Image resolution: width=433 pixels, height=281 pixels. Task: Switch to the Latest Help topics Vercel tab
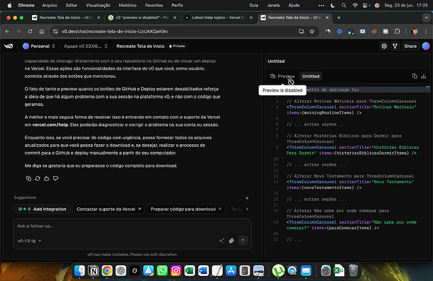click(218, 18)
